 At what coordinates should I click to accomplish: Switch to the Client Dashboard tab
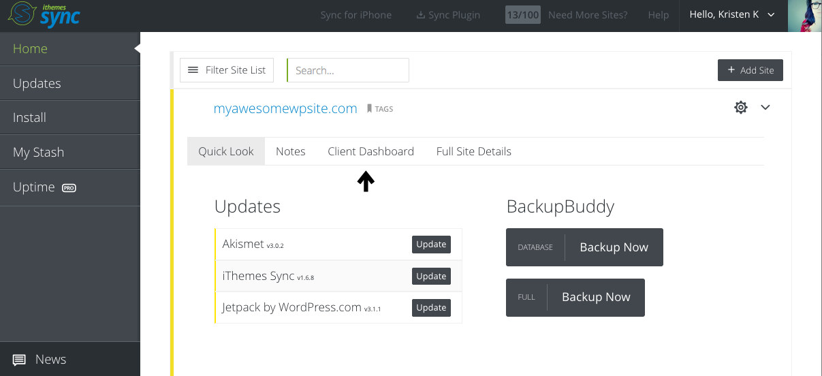(370, 151)
